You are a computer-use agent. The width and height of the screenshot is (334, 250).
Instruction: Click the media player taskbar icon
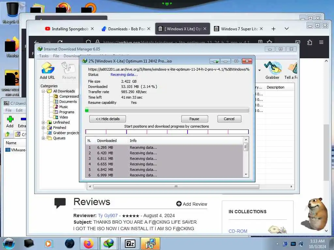coord(48,243)
